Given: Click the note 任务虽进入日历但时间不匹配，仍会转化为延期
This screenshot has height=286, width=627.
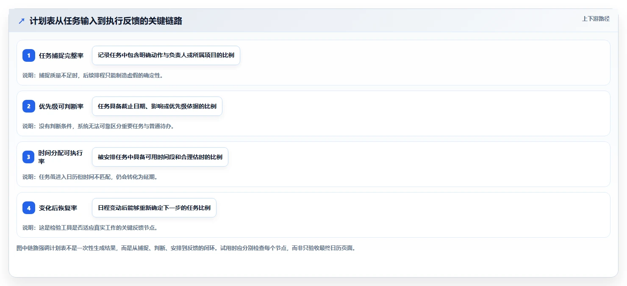Looking at the screenshot, I should [90, 177].
